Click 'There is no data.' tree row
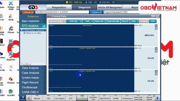The width and height of the screenshot is (180, 101). click(x=32, y=33)
